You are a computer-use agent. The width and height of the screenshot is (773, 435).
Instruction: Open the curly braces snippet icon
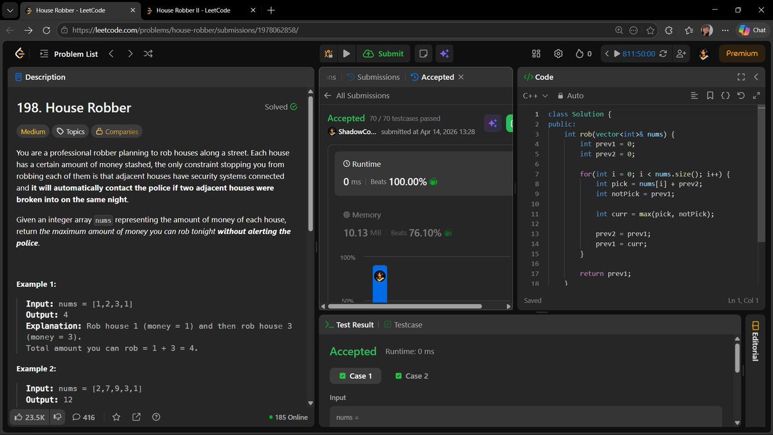tap(725, 95)
